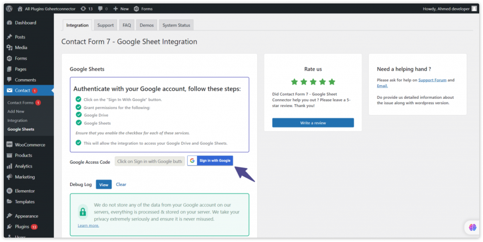Open the updates icon showing 13
483x242 pixels.
(83, 9)
